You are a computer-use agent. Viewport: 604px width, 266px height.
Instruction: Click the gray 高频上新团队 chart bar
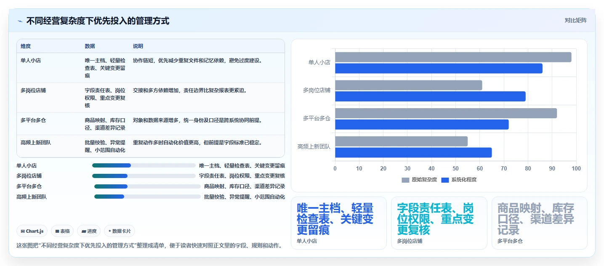(401, 141)
